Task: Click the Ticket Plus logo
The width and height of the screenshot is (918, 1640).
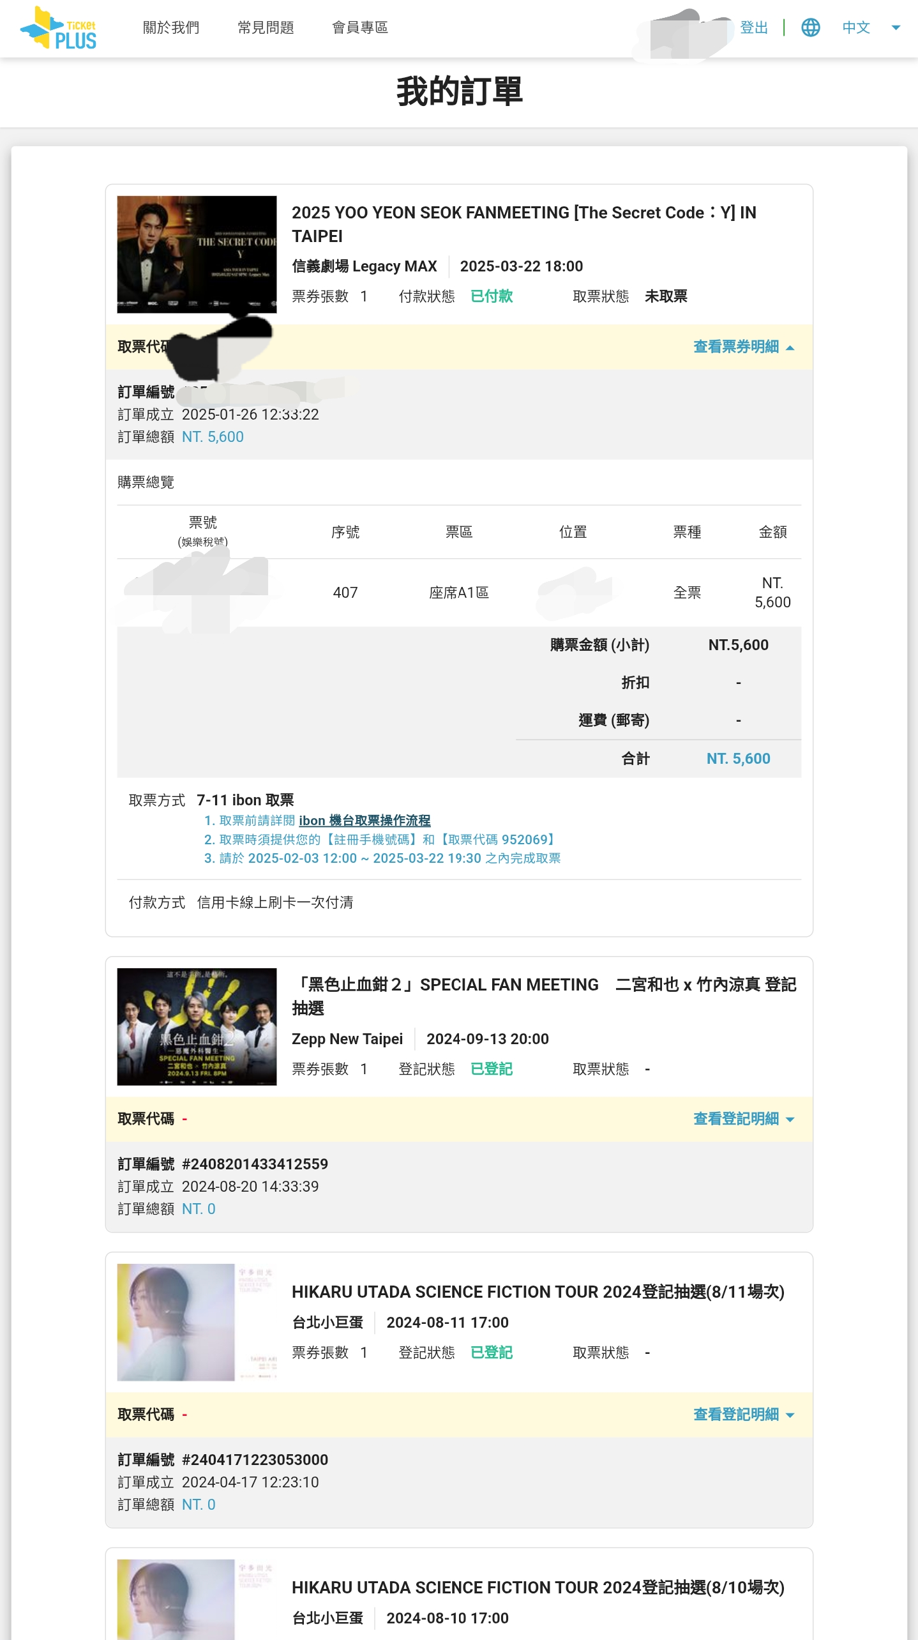Action: (58, 28)
